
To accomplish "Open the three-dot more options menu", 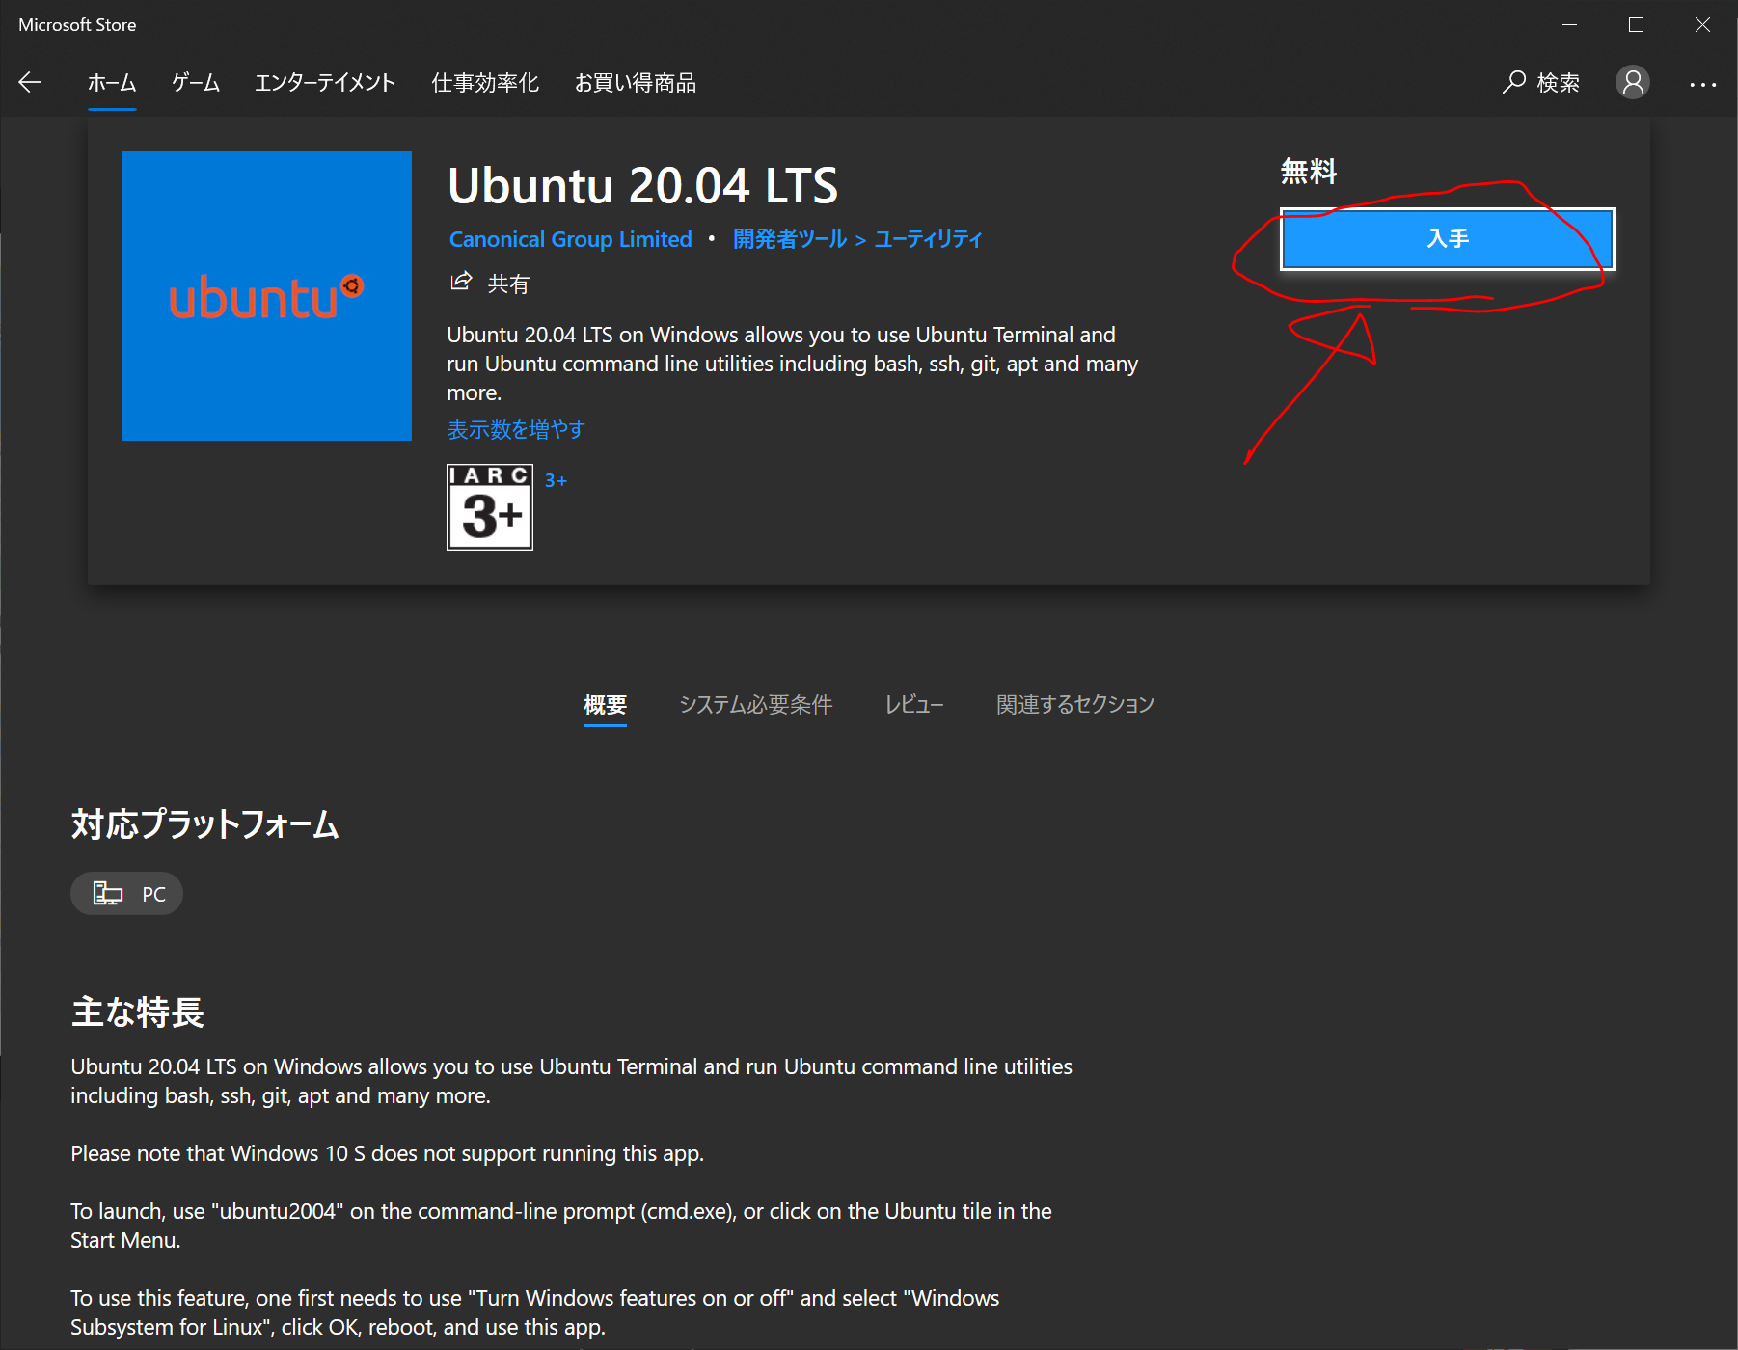I will click(1702, 84).
